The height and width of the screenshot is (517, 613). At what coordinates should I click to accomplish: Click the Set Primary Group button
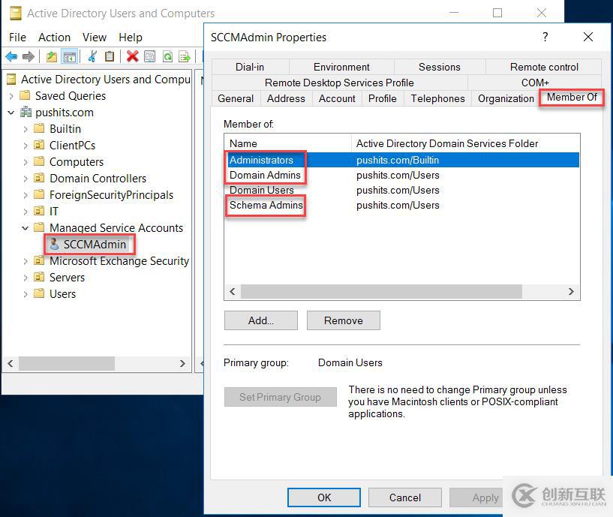click(x=281, y=398)
